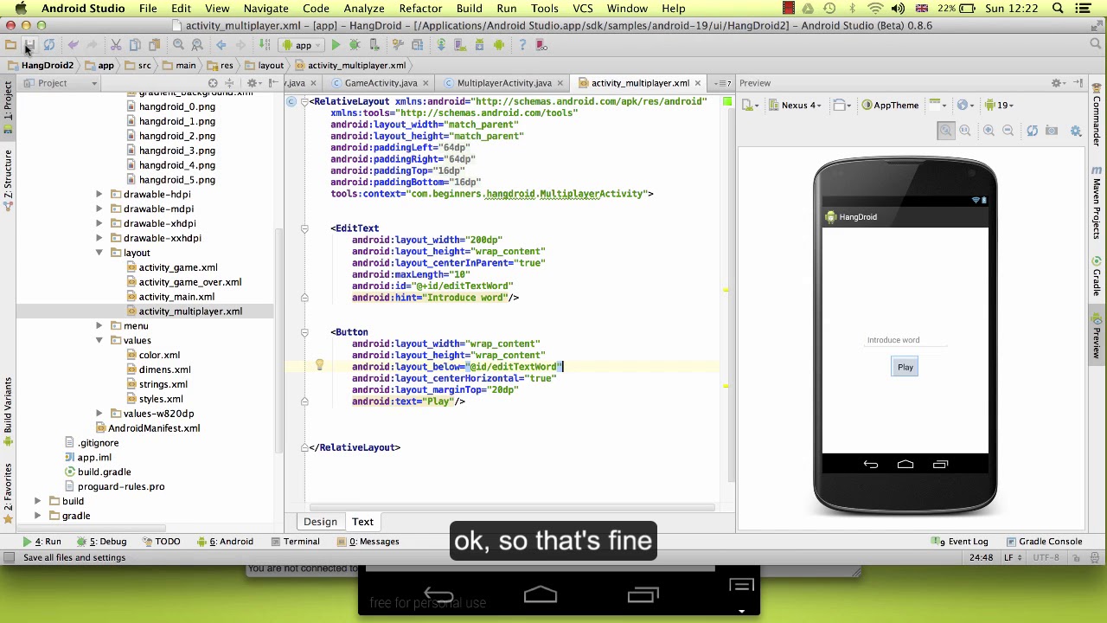The width and height of the screenshot is (1107, 623).
Task: Open the API 19 version dropdown
Action: click(x=998, y=106)
